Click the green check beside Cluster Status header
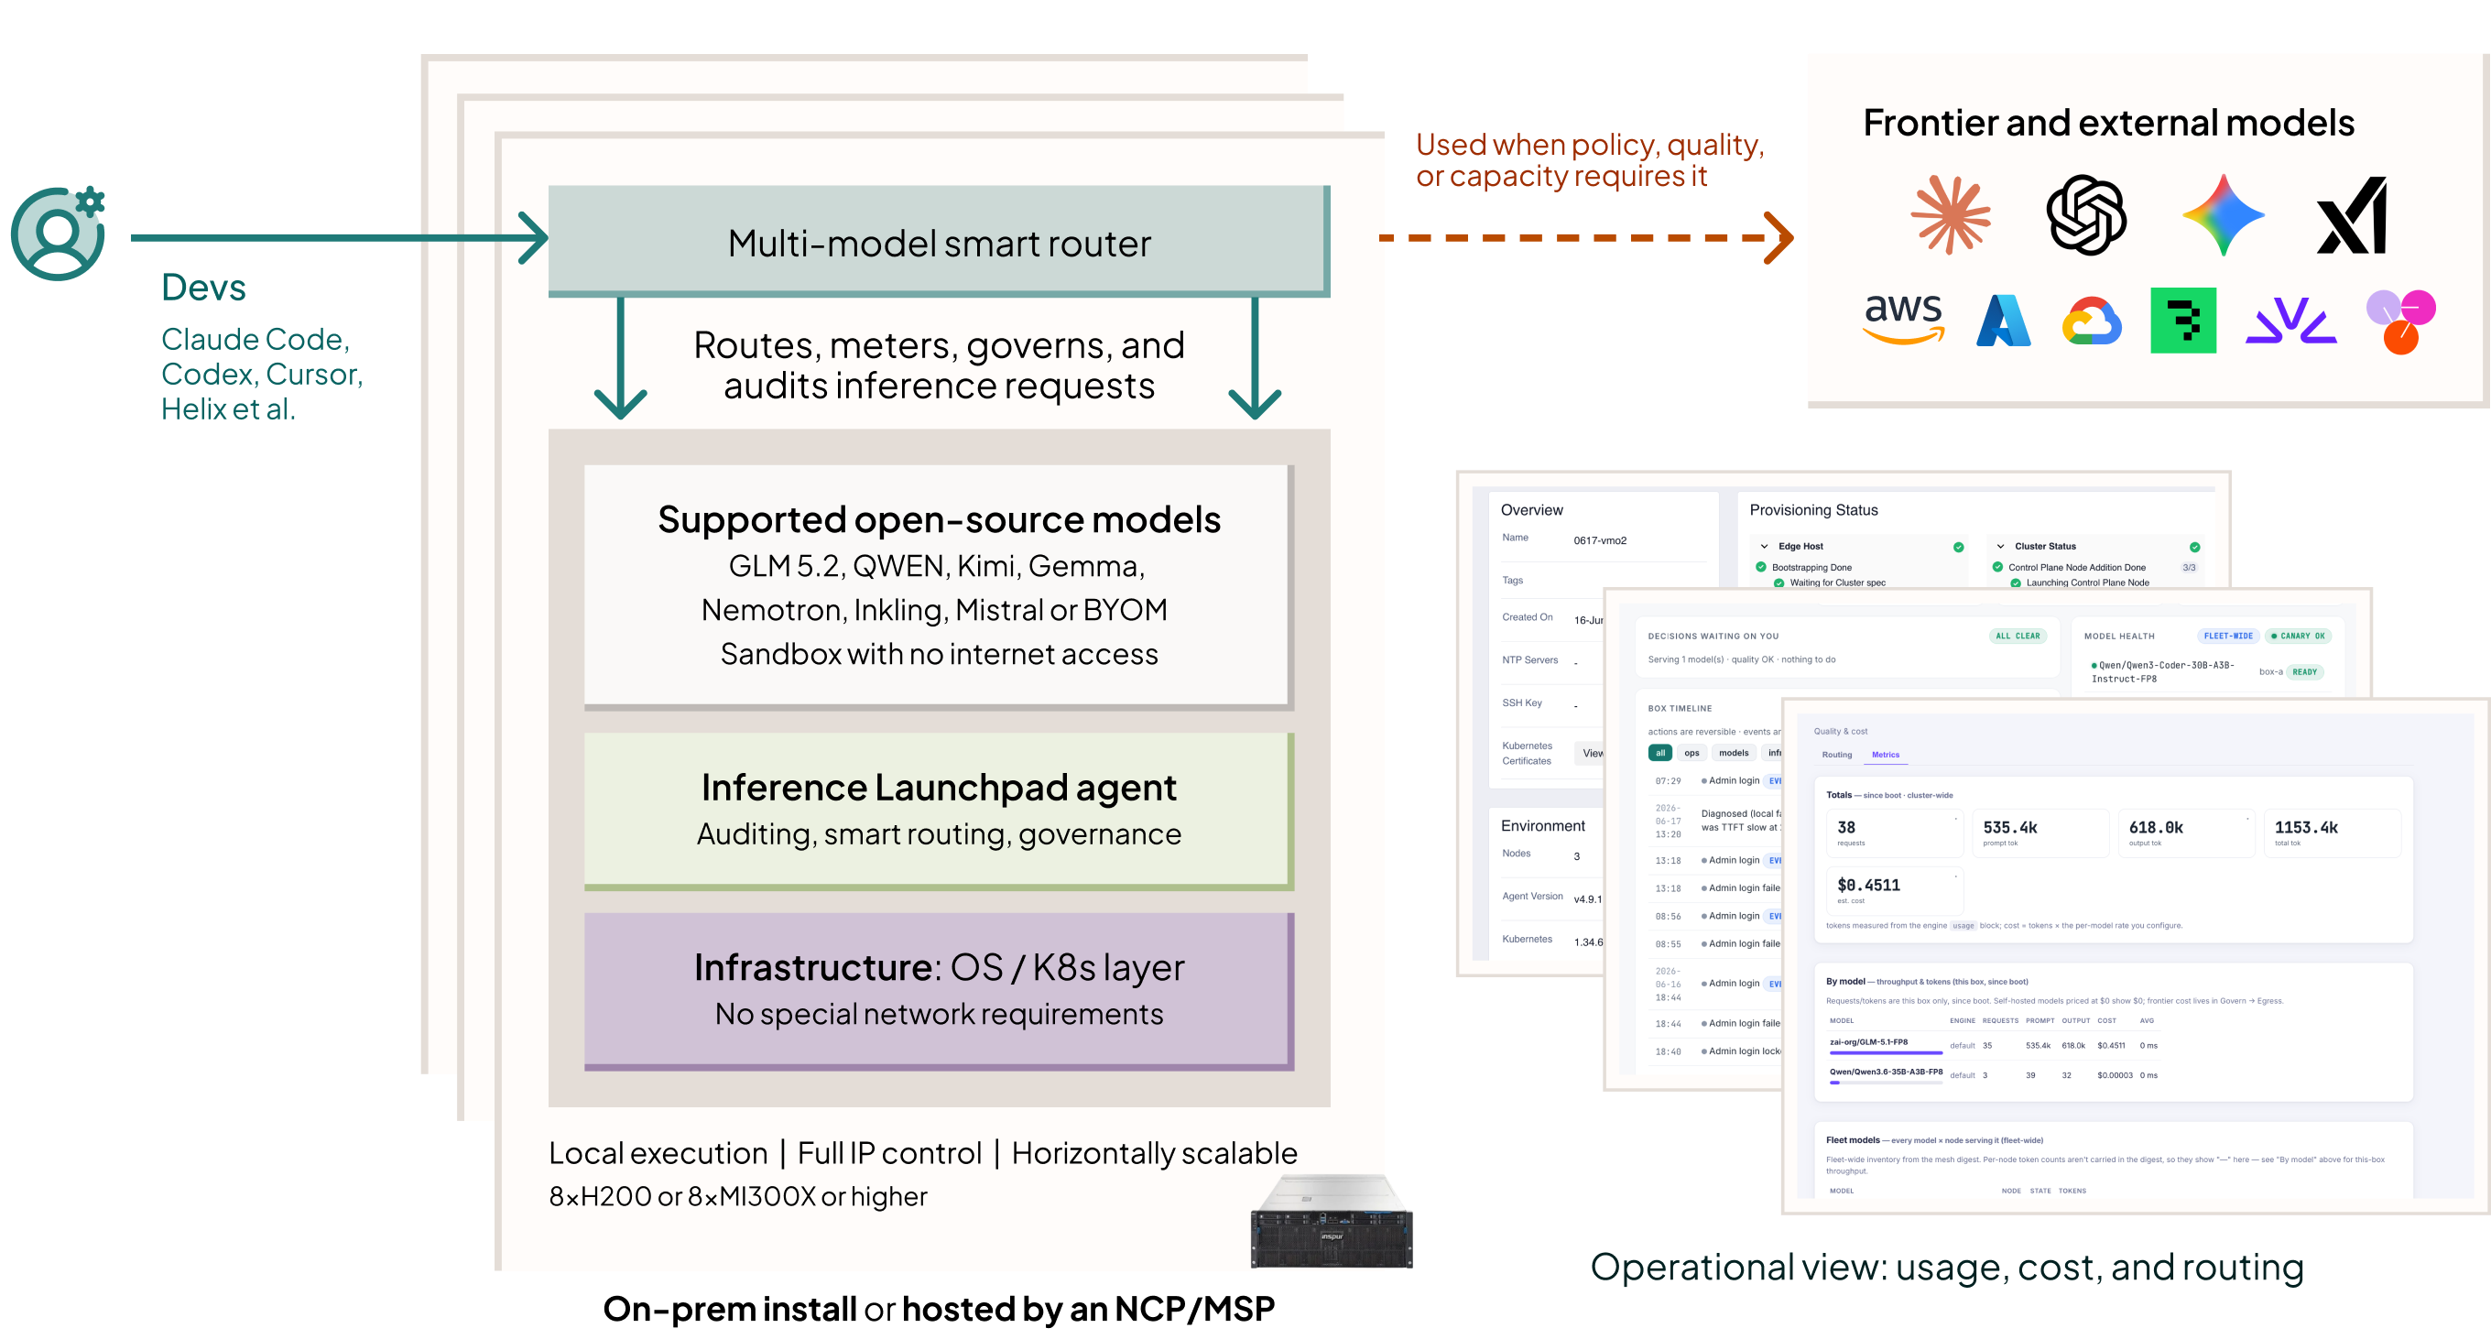The width and height of the screenshot is (2491, 1339). 2194,546
